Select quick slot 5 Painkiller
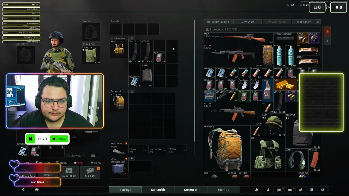349x196 pixels. click(22, 151)
